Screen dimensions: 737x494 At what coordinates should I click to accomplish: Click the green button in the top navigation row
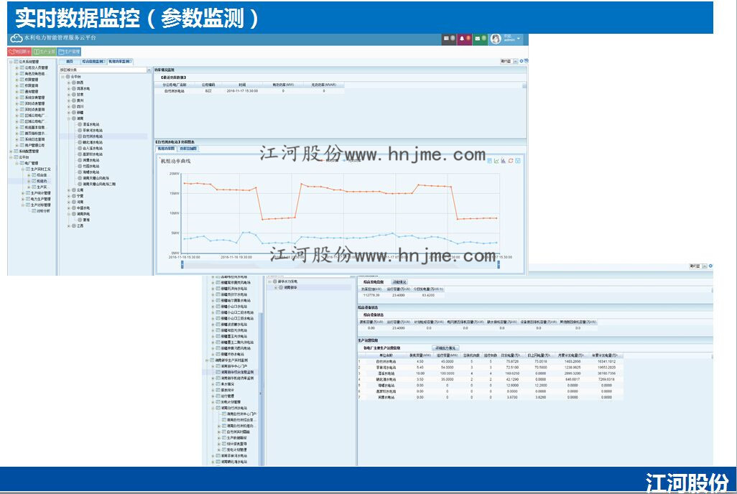coord(45,51)
